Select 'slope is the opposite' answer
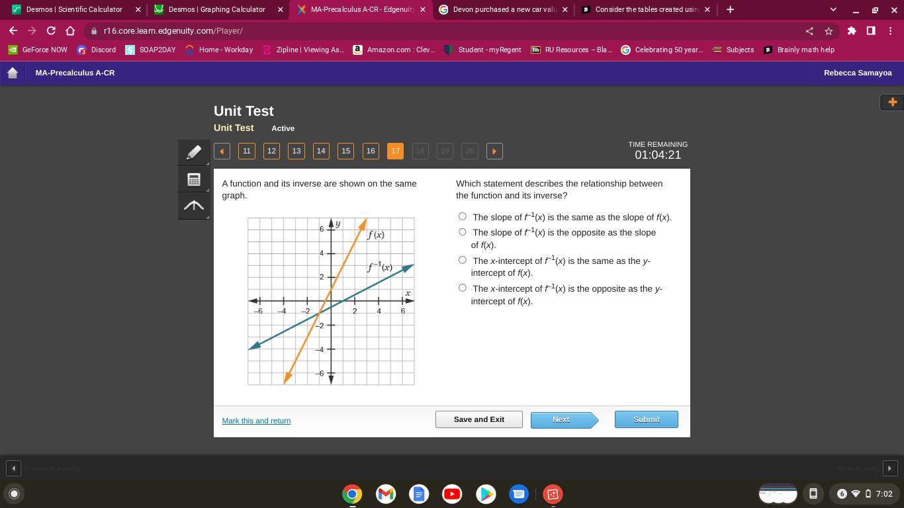This screenshot has width=904, height=508. point(462,232)
